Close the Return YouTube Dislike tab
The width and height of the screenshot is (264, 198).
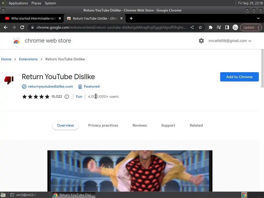pyautogui.click(x=121, y=18)
